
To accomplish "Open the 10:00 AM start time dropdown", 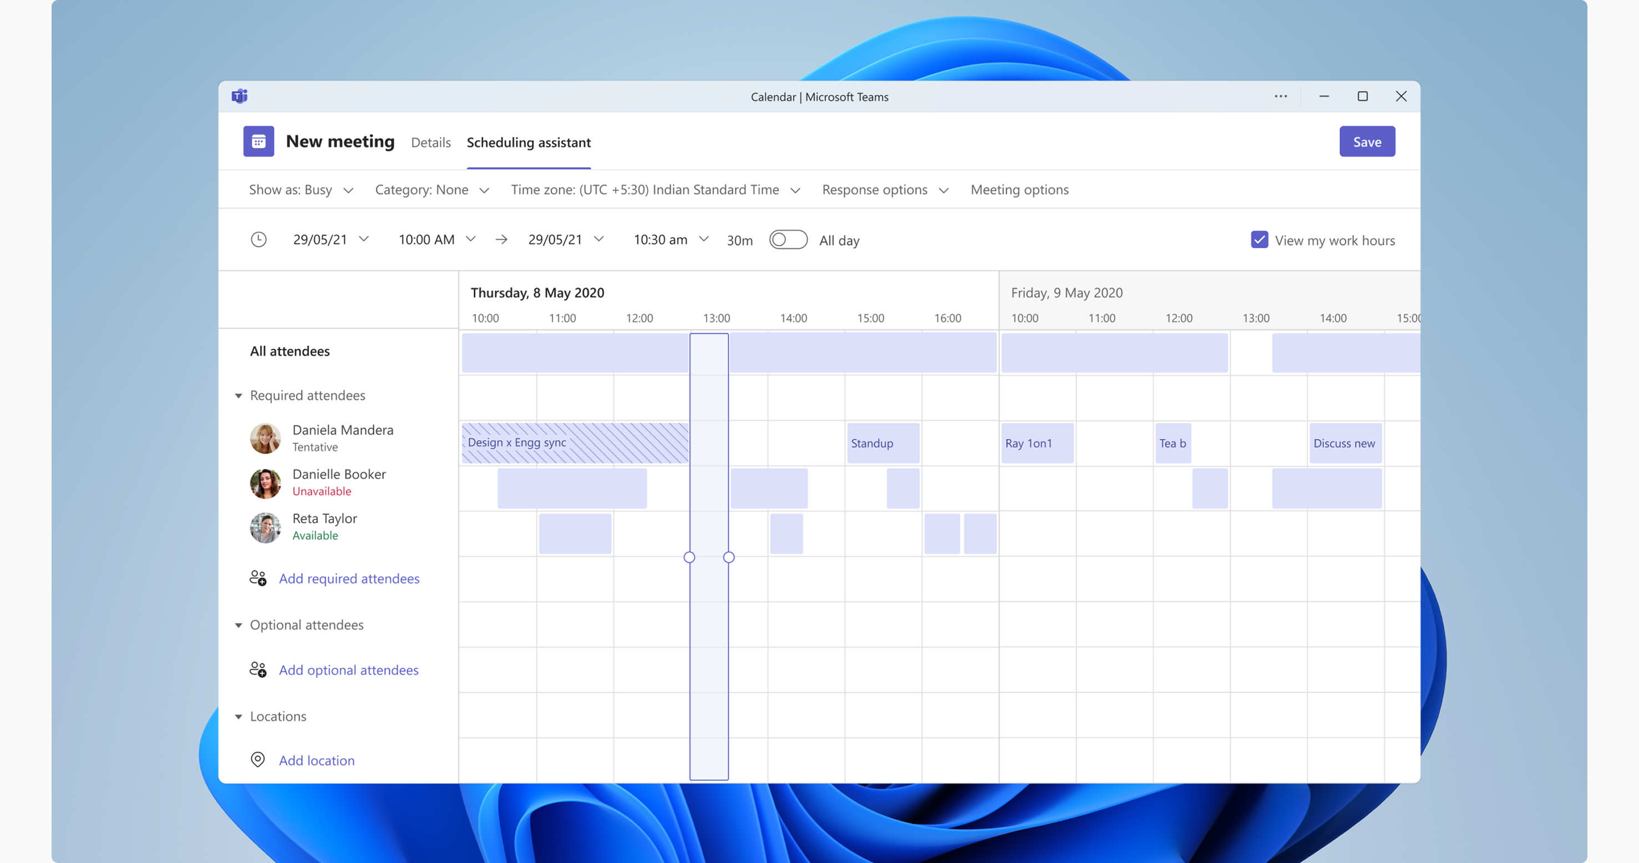I will coord(437,239).
